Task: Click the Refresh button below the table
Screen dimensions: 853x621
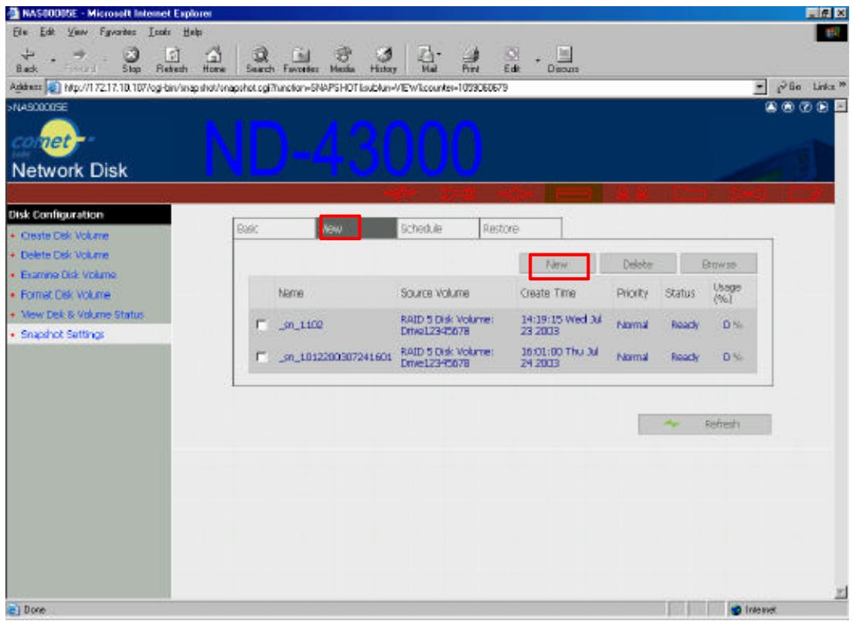Action: (705, 424)
